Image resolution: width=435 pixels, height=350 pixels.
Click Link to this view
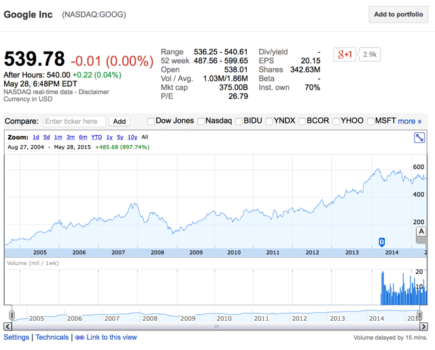111,337
